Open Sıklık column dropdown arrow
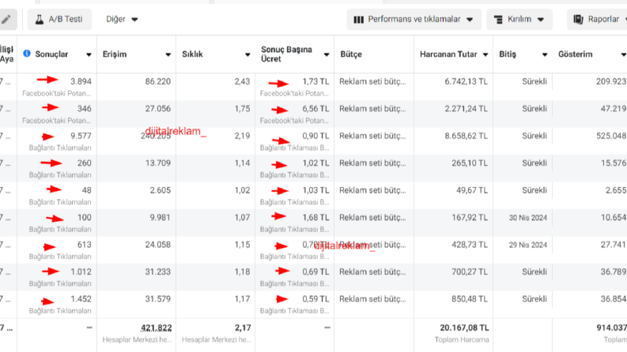 tap(247, 54)
